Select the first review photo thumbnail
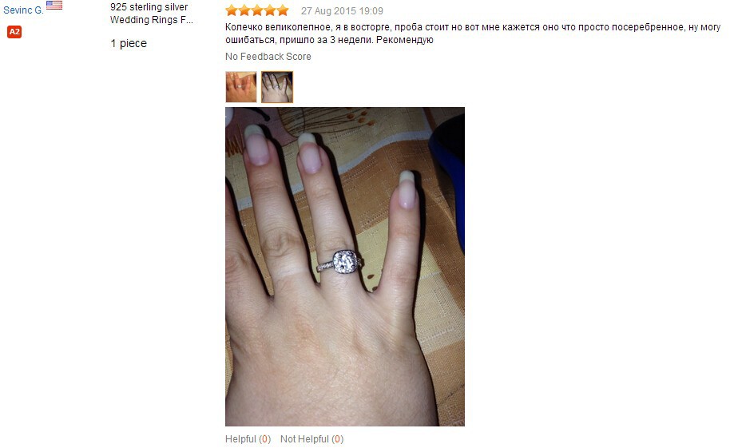The height and width of the screenshot is (448, 738). [x=241, y=87]
